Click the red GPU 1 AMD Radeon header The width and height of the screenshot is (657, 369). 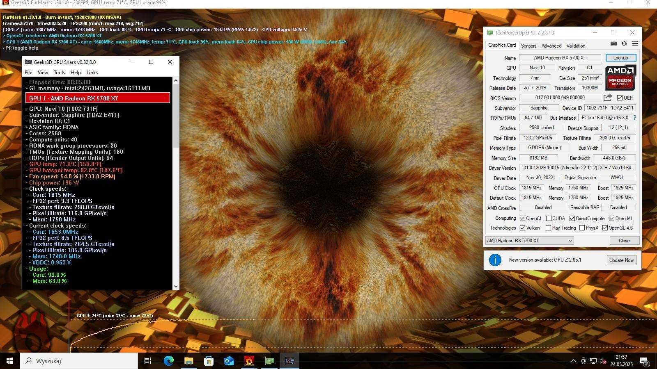tap(98, 98)
